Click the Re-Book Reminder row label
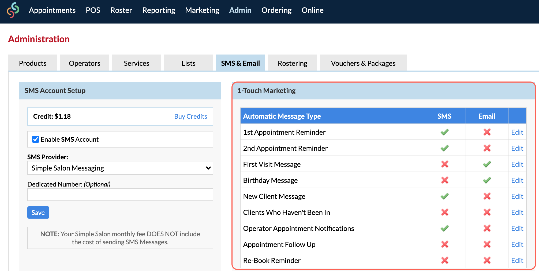 272,260
